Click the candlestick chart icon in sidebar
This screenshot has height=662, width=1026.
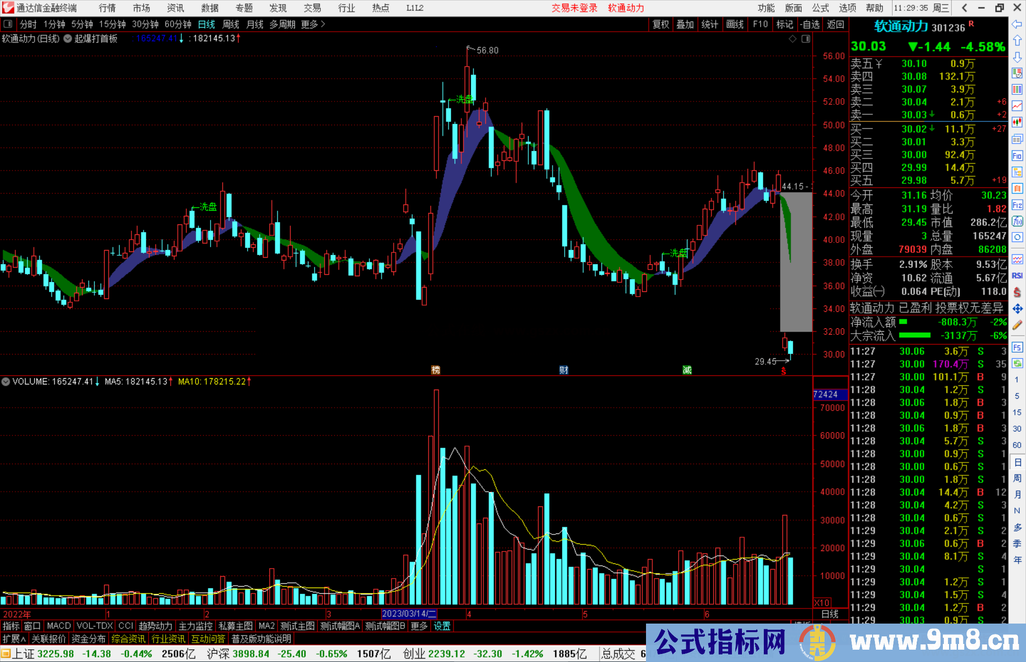[1017, 122]
